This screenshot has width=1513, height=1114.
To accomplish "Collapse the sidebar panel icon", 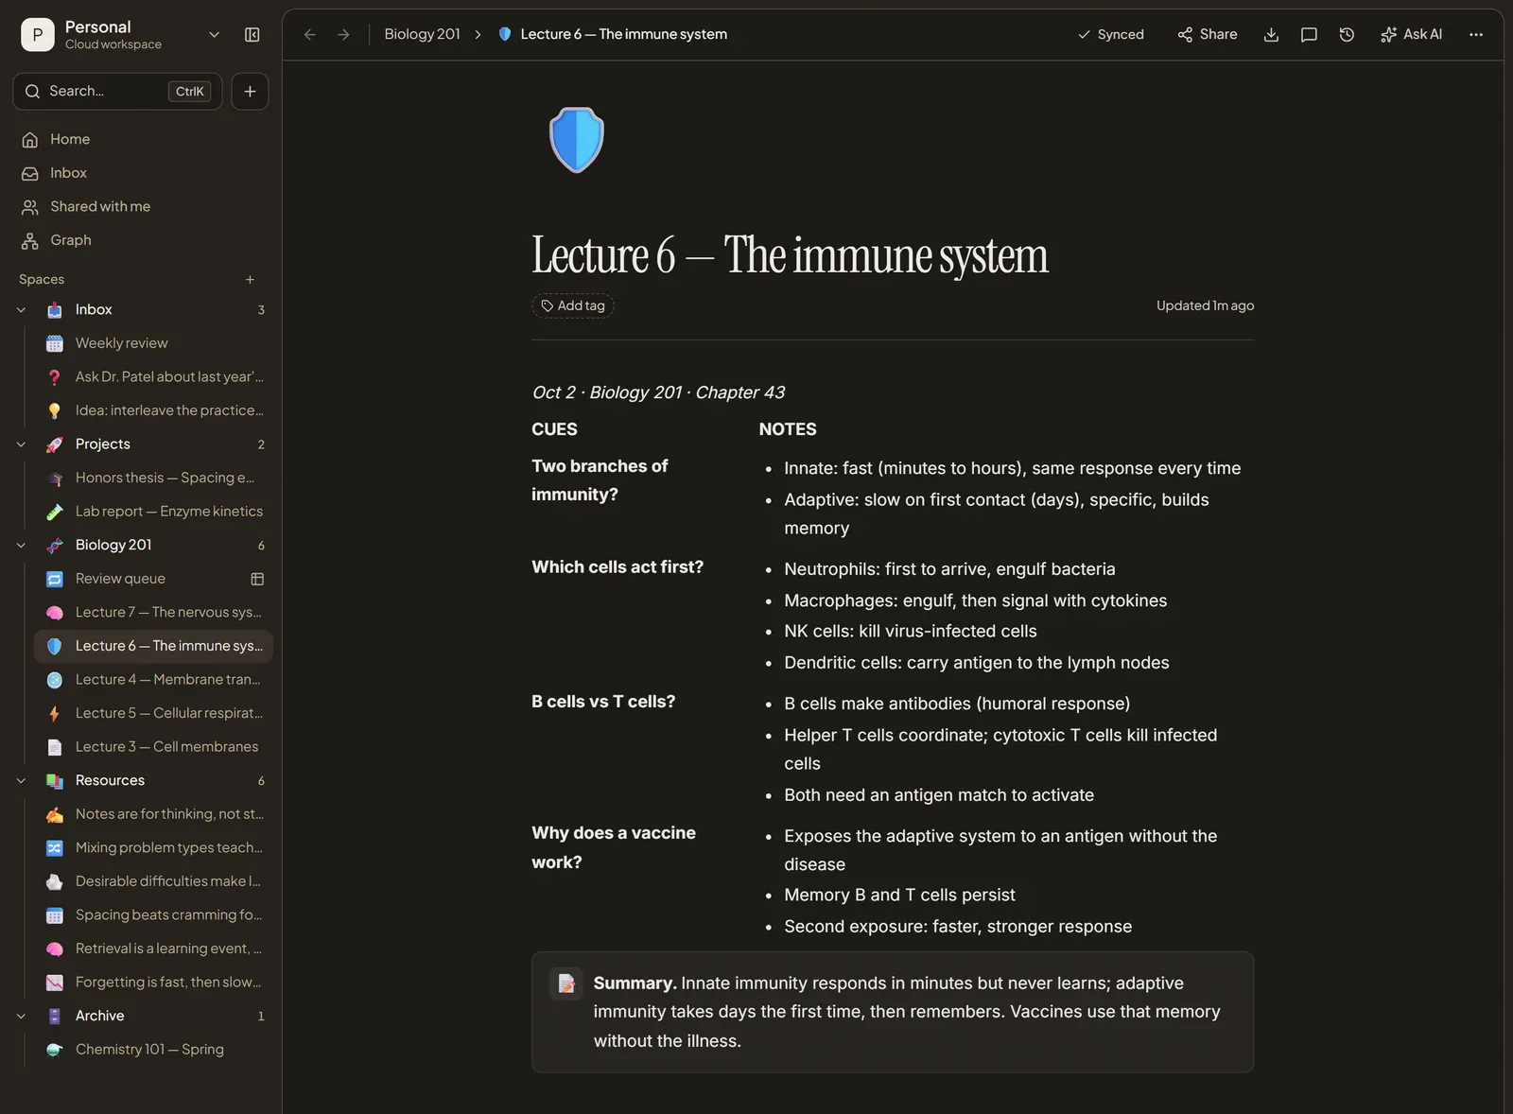I will pos(252,35).
